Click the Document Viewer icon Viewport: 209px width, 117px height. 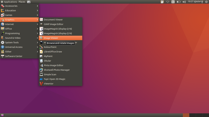[x=41, y=20]
